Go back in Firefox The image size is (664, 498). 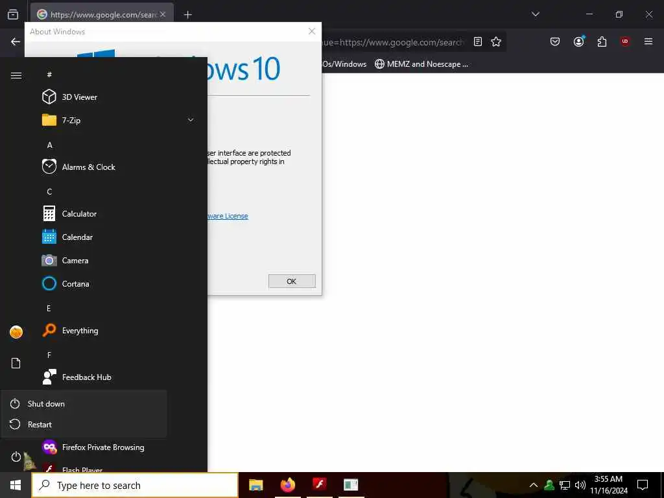pos(16,41)
